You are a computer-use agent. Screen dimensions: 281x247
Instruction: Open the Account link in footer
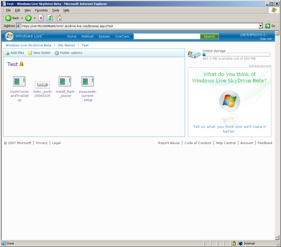(x=247, y=143)
